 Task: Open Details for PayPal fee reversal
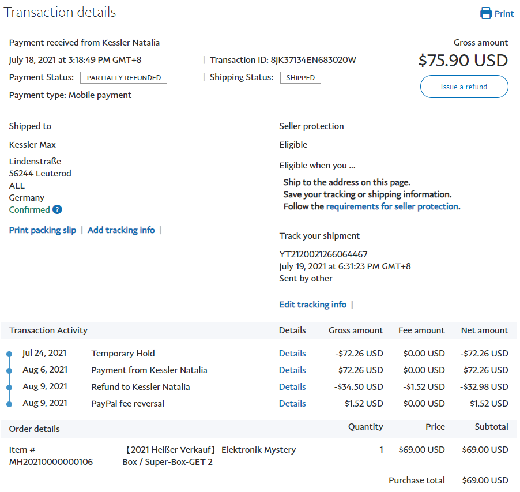tap(292, 404)
